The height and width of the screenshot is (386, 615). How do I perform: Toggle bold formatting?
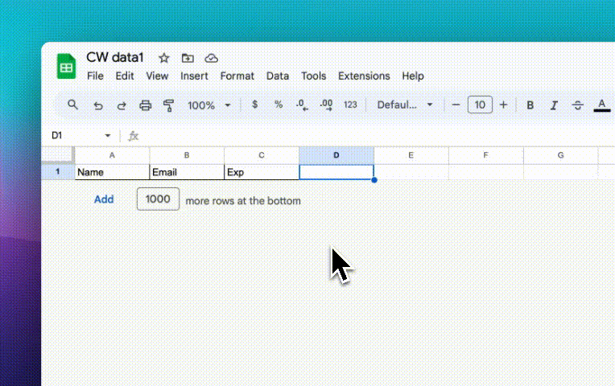(x=530, y=105)
